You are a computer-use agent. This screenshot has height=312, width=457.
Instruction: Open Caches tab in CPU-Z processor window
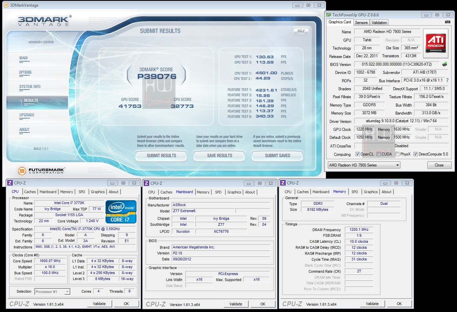pos(30,192)
